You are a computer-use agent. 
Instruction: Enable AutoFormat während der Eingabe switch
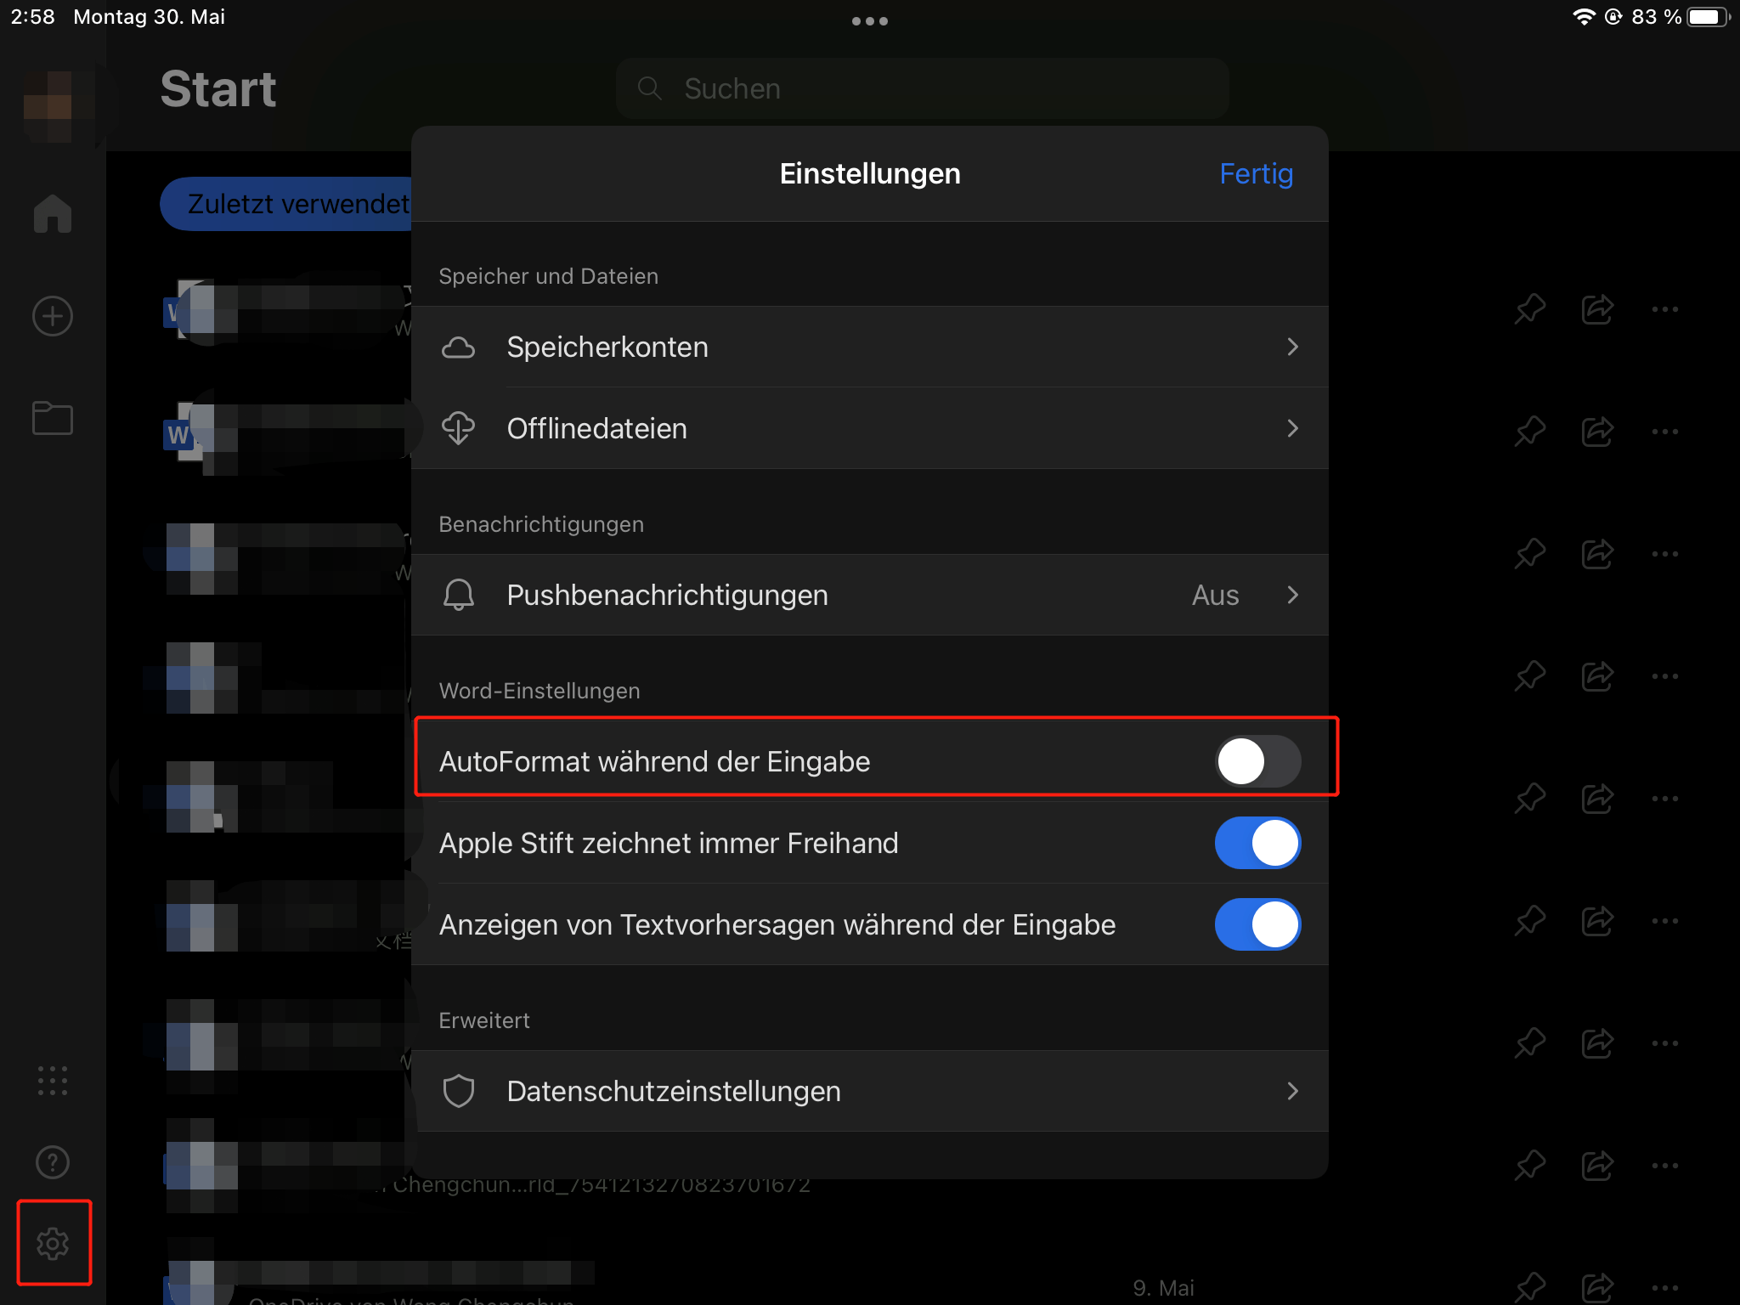[x=1257, y=761]
